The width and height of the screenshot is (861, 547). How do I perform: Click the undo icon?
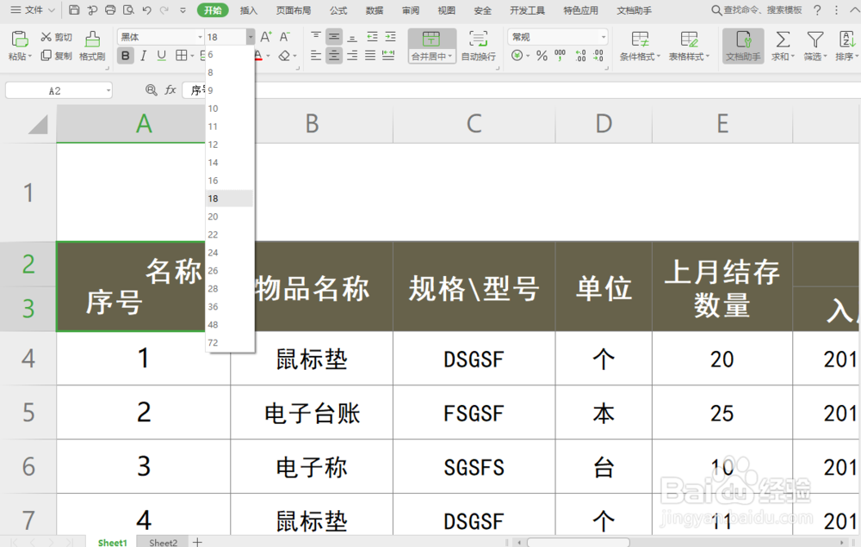tap(146, 9)
